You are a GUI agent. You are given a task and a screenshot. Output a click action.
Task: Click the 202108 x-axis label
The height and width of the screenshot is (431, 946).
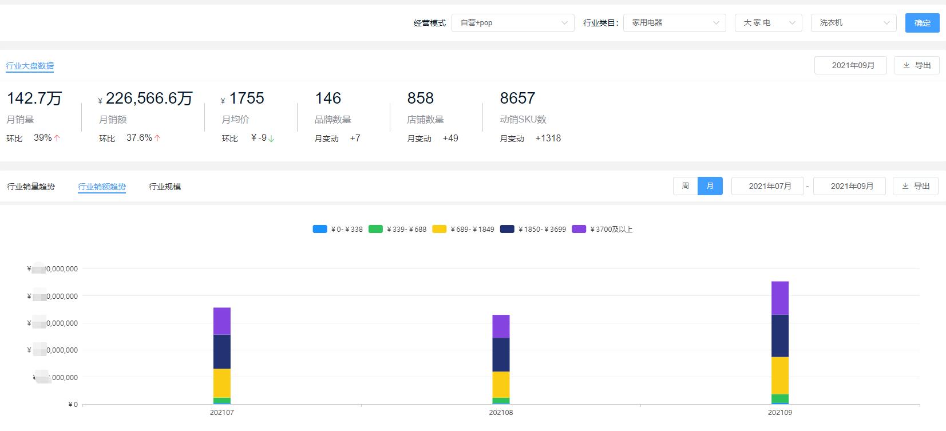click(501, 413)
